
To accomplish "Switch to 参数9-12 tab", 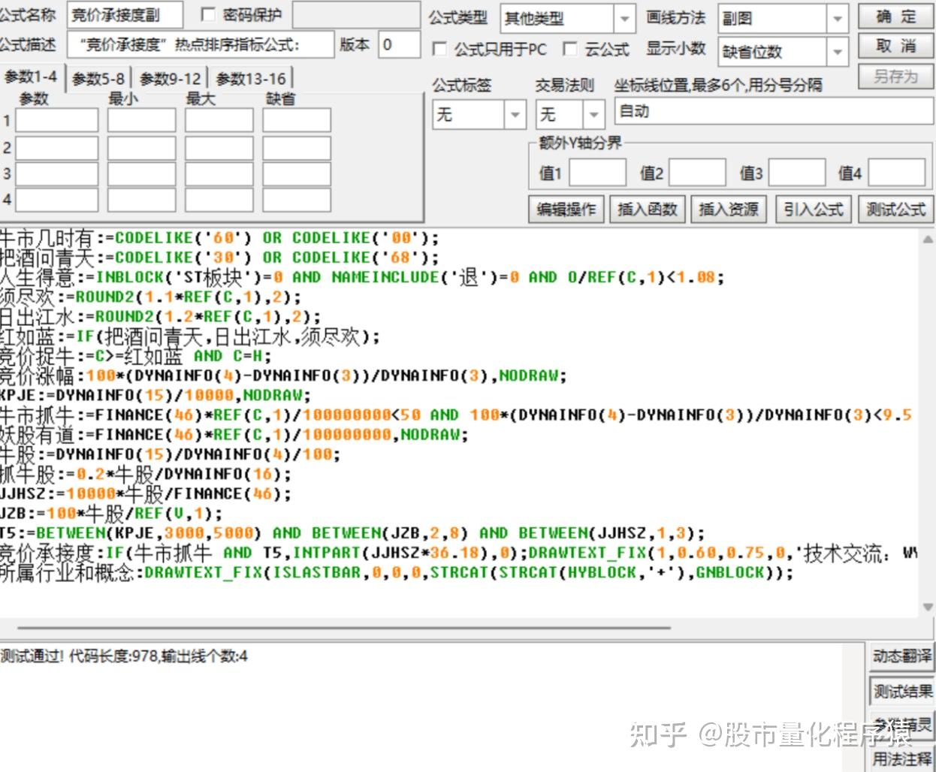I will (170, 78).
